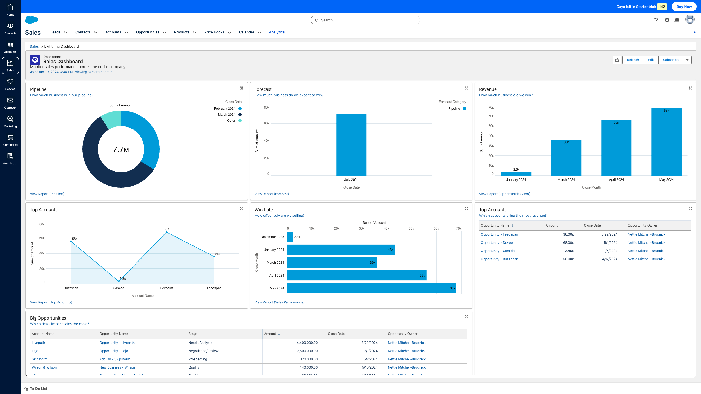
Task: Open the Products tab
Action: 182,32
